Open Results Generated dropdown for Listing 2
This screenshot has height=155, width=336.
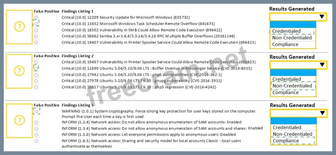click(322, 65)
